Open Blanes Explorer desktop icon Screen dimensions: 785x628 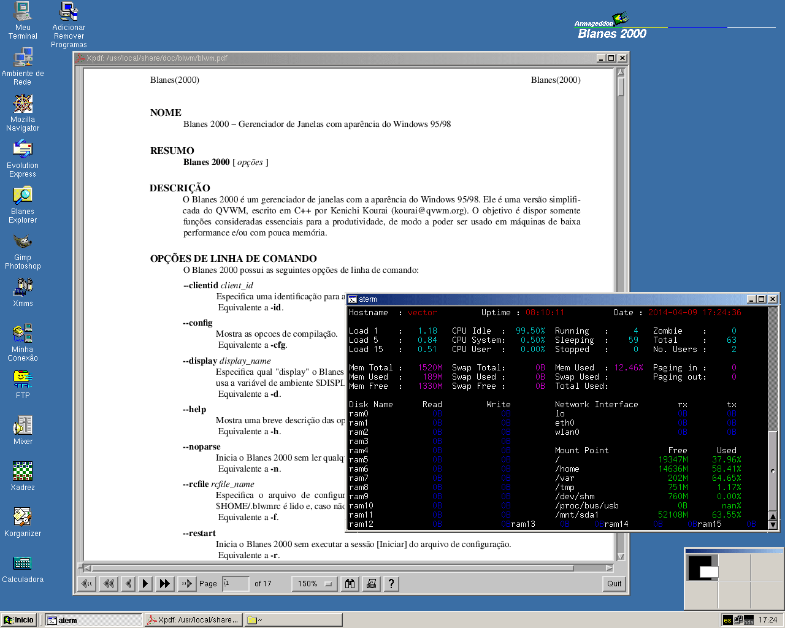23,205
